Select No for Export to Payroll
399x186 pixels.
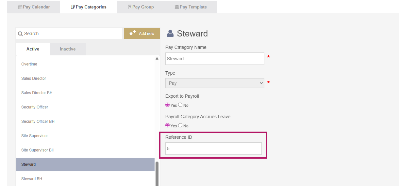(180, 105)
